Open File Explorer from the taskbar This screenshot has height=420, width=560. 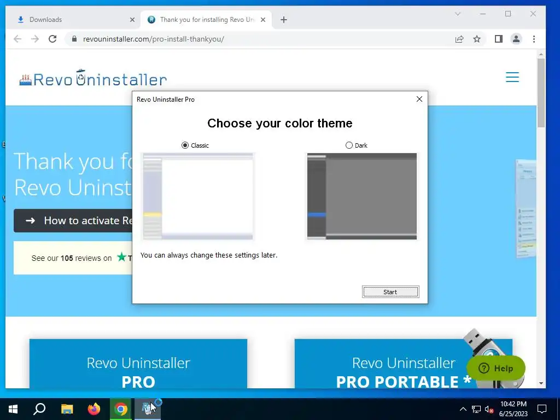[67, 409]
